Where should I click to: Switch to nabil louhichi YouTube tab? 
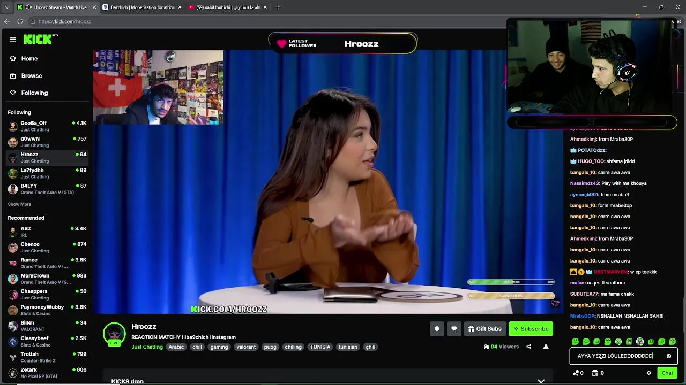click(x=227, y=7)
